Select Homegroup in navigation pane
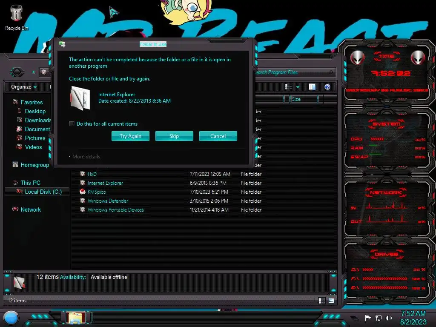 35,165
